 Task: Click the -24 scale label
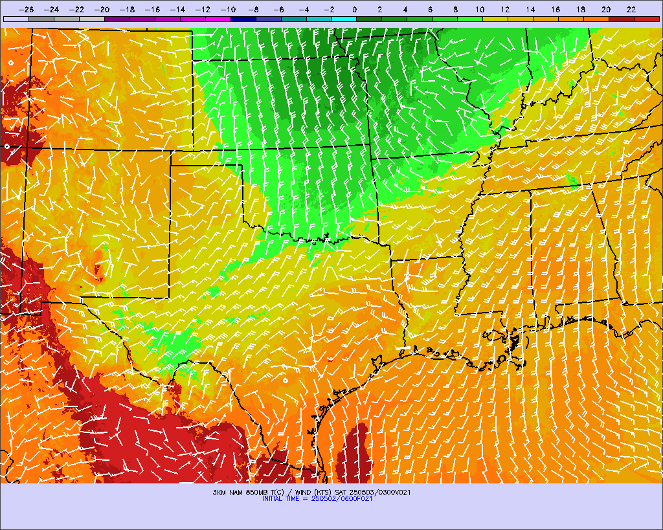pyautogui.click(x=51, y=9)
